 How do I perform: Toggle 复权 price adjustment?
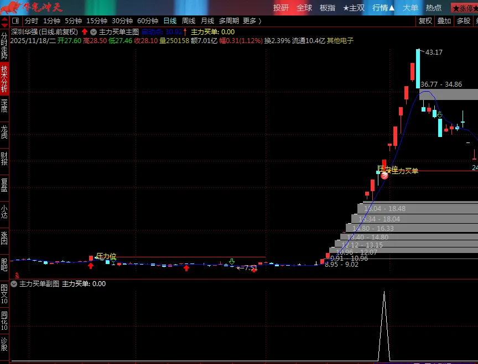click(425, 21)
